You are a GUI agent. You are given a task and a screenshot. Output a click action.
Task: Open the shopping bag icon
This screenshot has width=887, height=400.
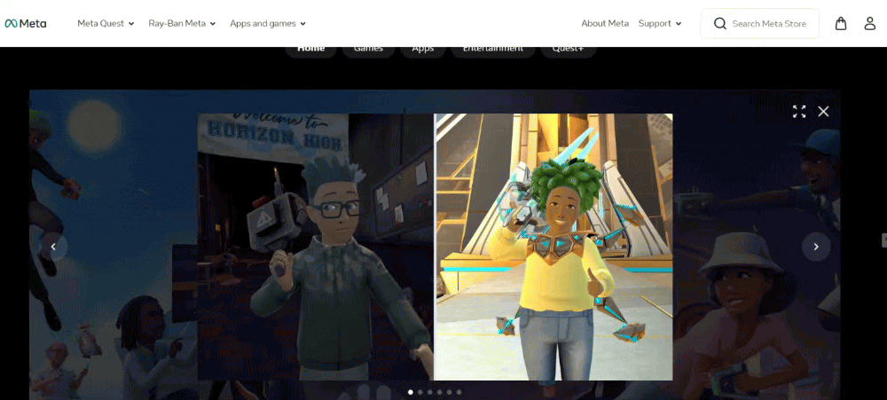(841, 23)
